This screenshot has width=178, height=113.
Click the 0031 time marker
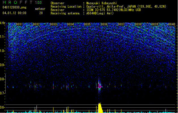[19, 24]
